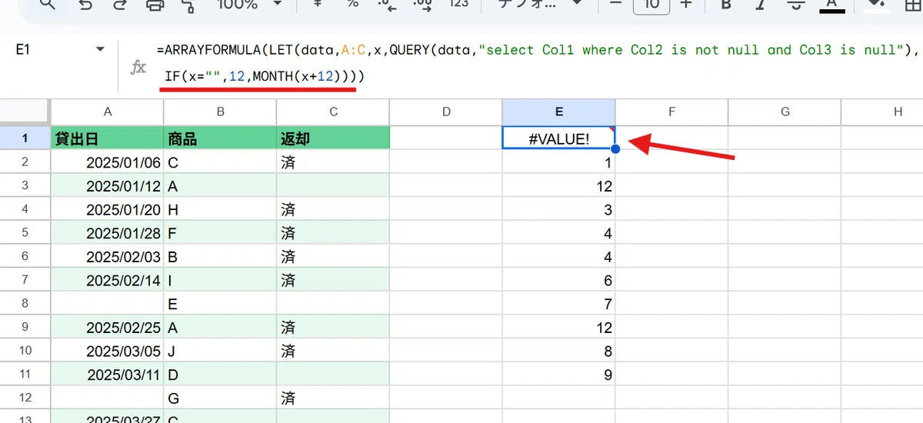Select row 5 header

(25, 233)
